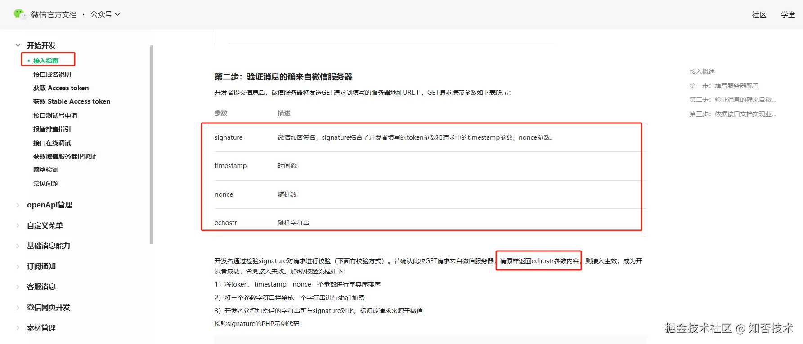This screenshot has width=803, height=344.
Task: Open 获取微信服务器IP地址 page
Action: pos(65,156)
